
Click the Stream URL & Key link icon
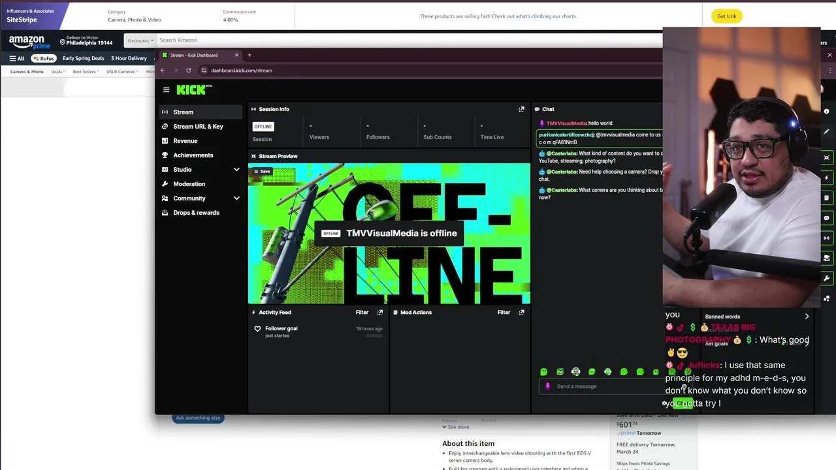165,127
